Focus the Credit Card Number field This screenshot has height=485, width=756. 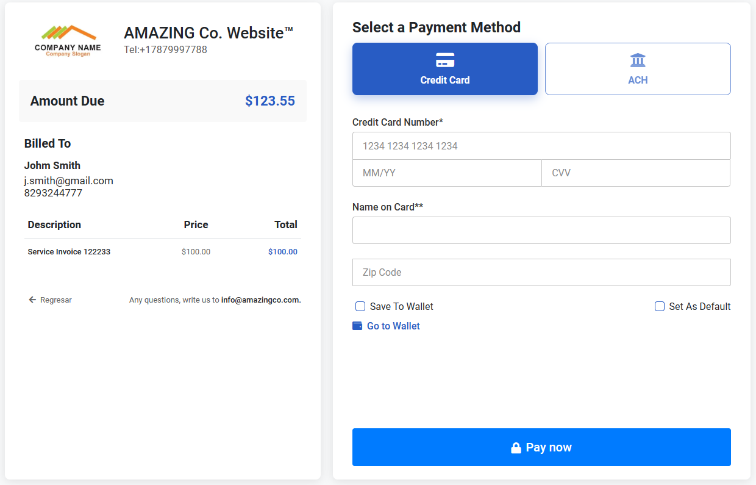541,146
